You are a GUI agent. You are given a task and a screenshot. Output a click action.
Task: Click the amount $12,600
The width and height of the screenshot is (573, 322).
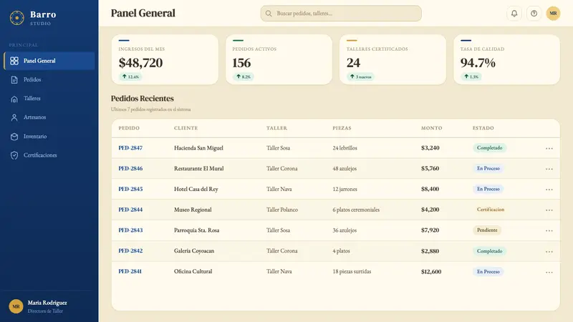(431, 272)
